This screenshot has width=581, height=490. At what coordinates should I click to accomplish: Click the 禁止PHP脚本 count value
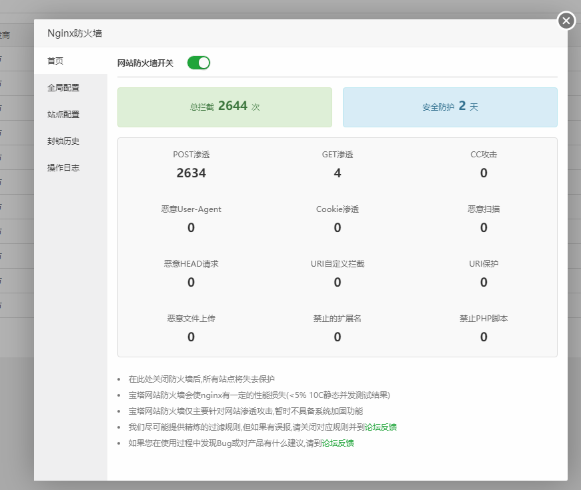coord(484,337)
